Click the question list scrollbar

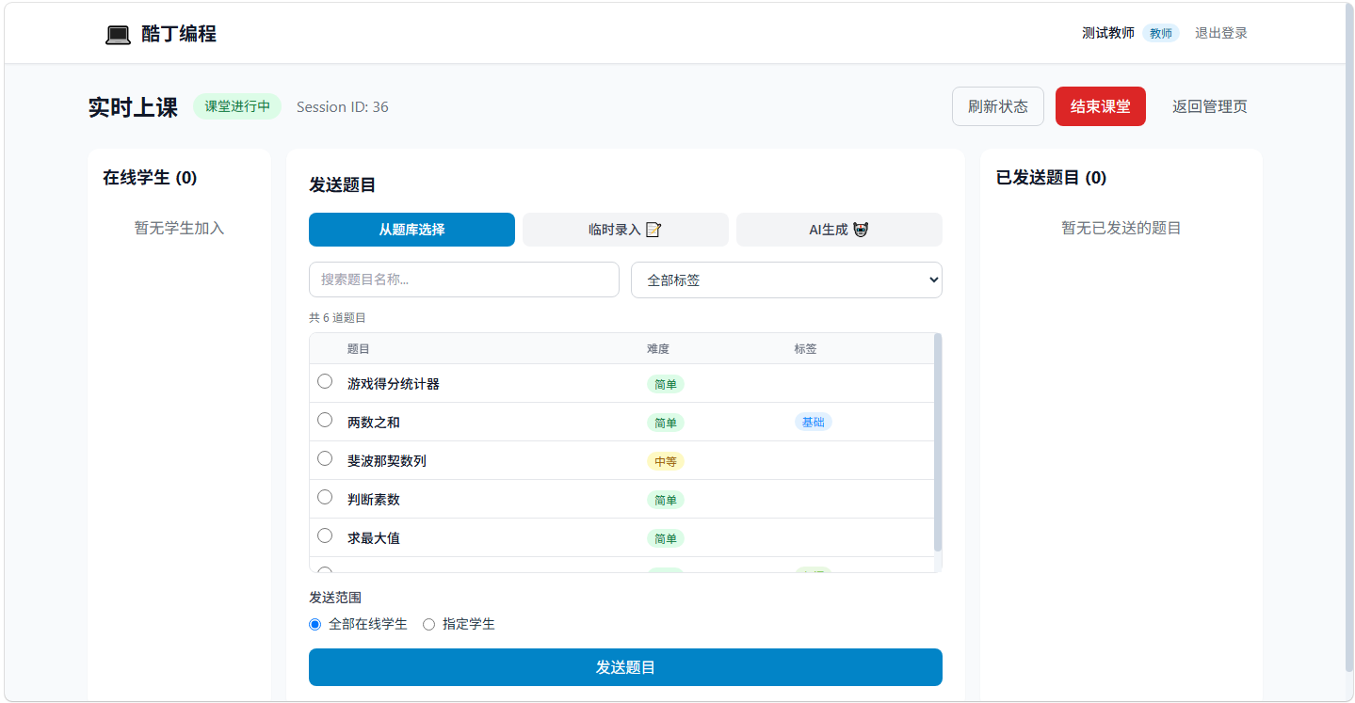pyautogui.click(x=937, y=442)
